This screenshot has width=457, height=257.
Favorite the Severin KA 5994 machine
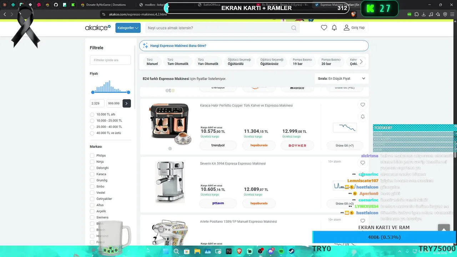[363, 163]
